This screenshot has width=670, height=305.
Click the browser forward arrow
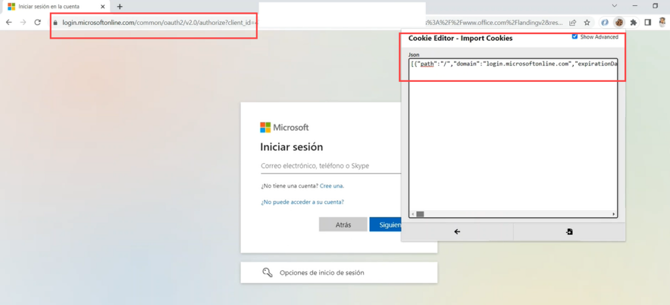pyautogui.click(x=23, y=22)
